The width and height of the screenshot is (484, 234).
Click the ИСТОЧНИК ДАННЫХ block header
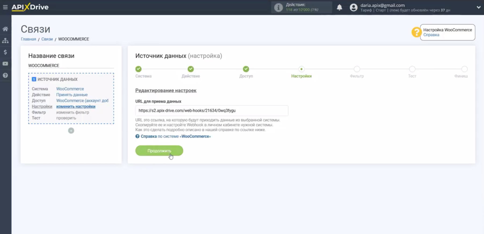(57, 79)
